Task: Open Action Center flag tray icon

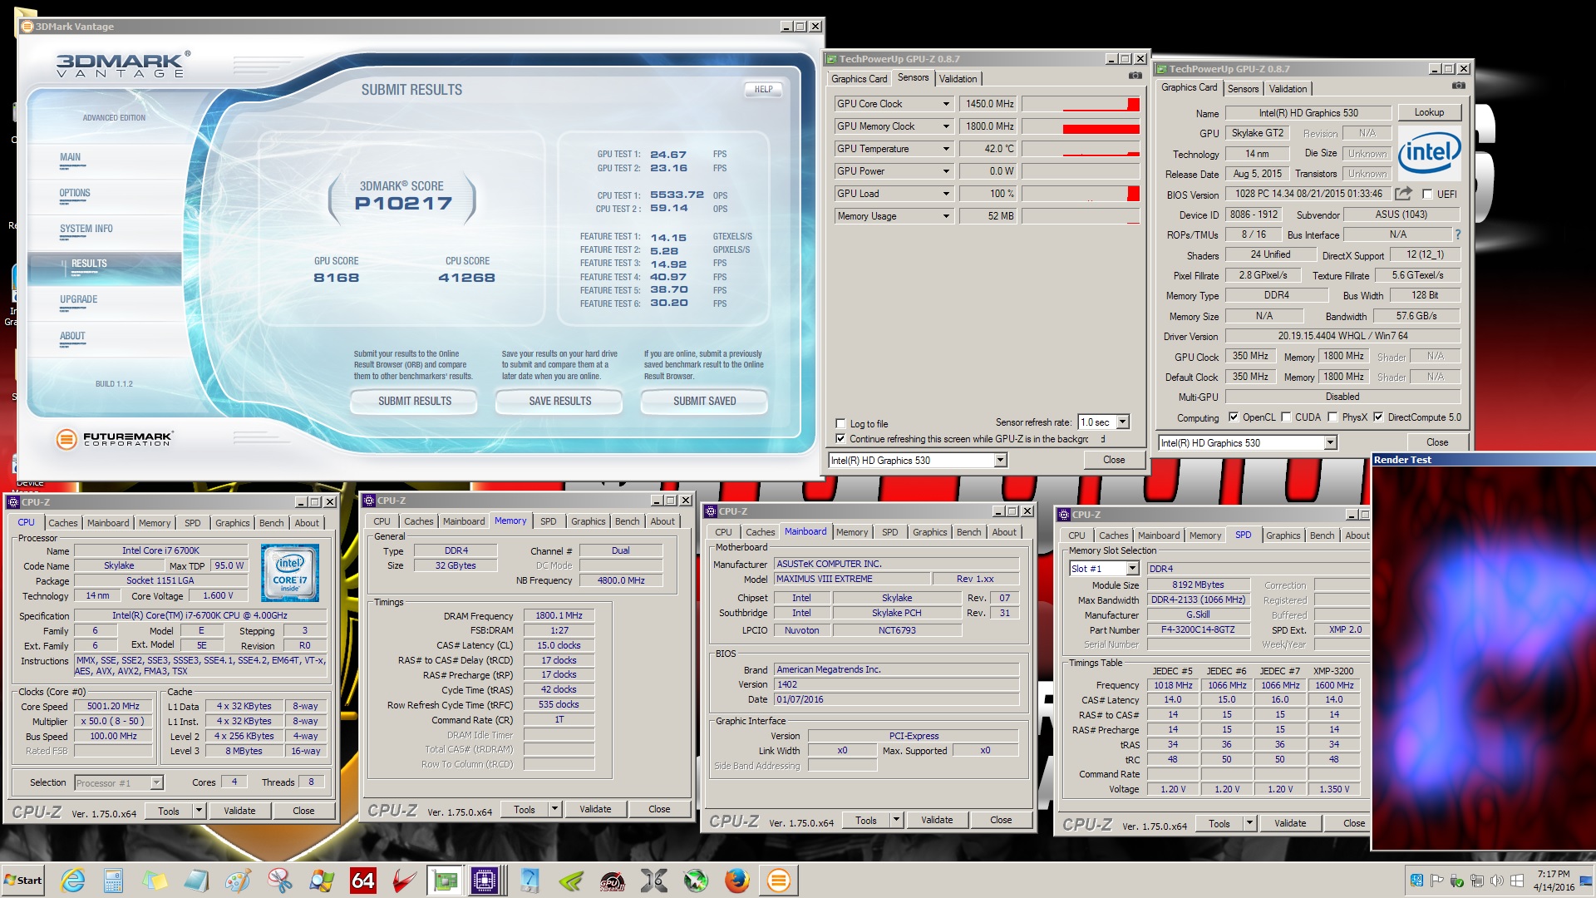Action: pos(1437,881)
